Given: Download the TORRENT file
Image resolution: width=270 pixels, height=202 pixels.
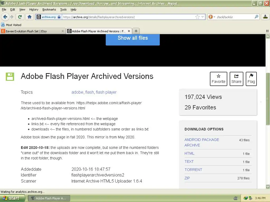Looking at the screenshot, I should pyautogui.click(x=193, y=170).
